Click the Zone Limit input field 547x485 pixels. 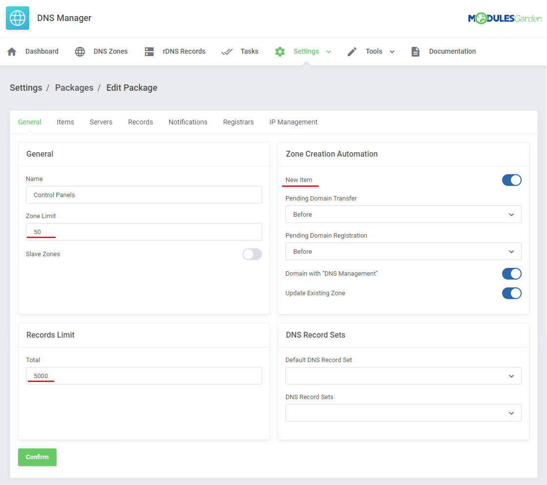pyautogui.click(x=144, y=232)
